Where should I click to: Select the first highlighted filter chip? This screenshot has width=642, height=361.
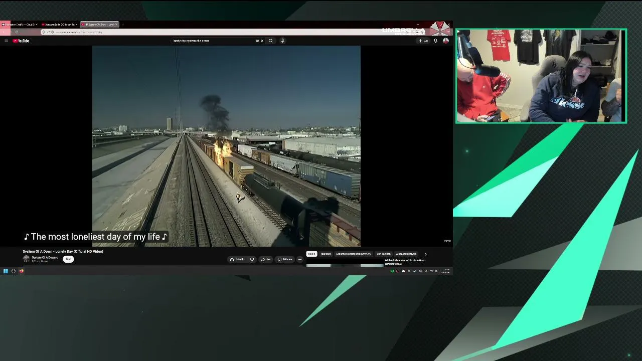point(311,254)
